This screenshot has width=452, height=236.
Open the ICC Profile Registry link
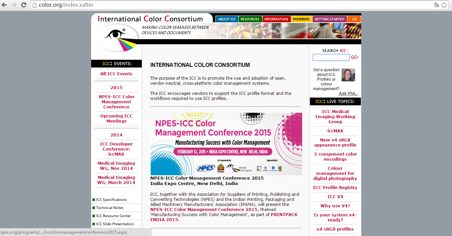pos(335,188)
